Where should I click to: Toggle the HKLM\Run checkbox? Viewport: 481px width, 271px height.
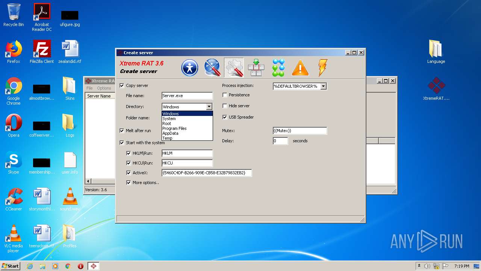(x=129, y=153)
